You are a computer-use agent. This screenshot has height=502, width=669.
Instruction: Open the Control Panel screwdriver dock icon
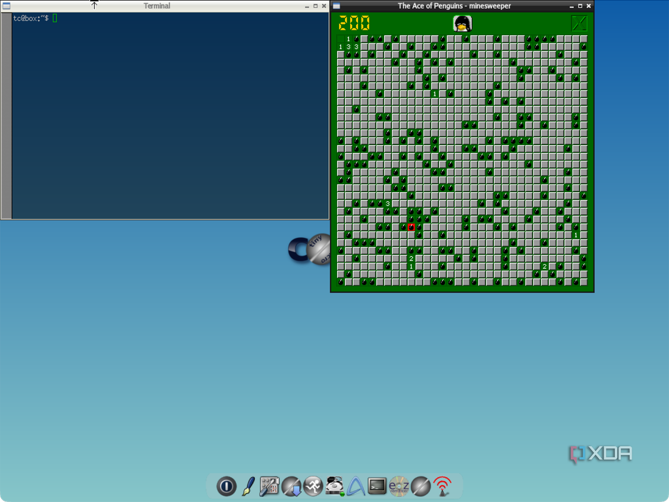point(269,486)
